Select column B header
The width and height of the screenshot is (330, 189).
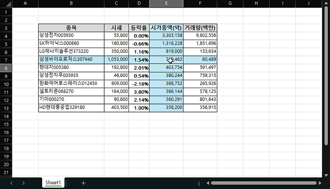71,4
